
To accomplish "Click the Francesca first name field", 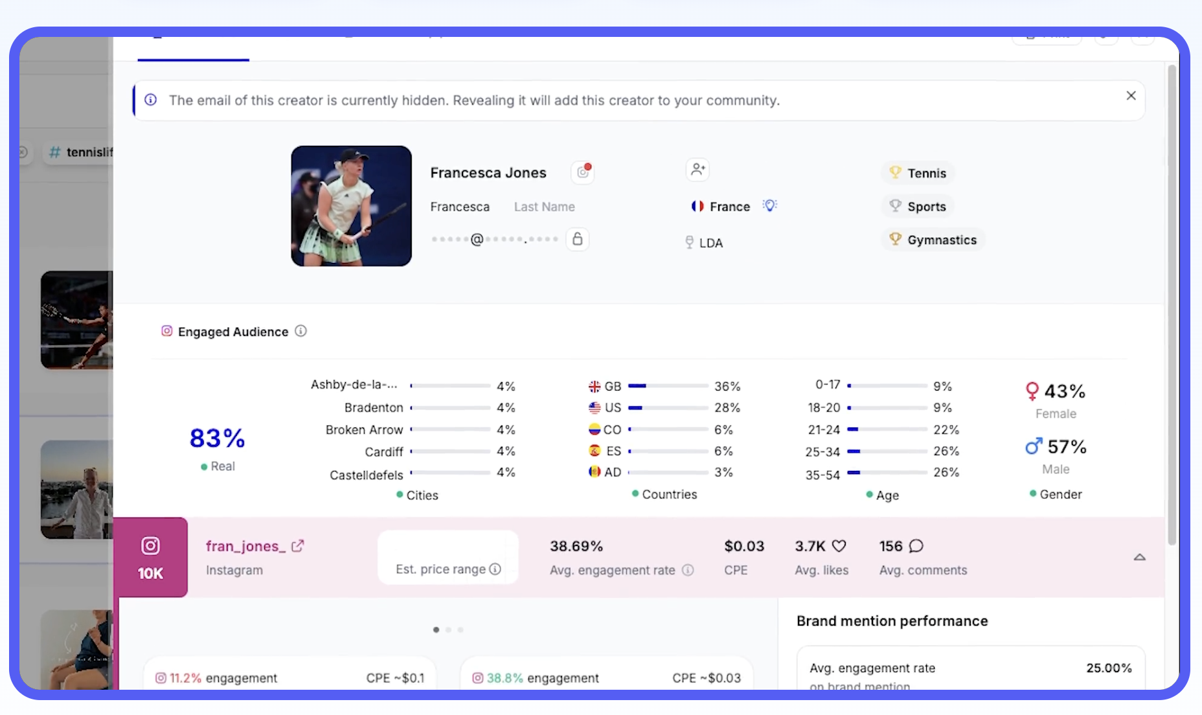I will [x=460, y=207].
